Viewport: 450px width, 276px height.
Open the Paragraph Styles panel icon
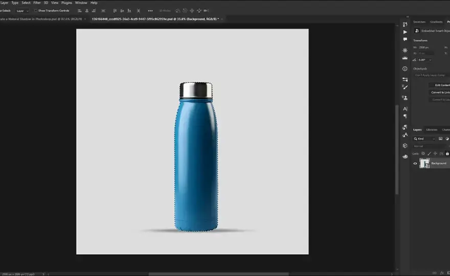click(405, 127)
